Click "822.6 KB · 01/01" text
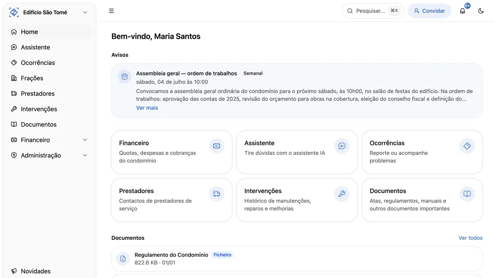This screenshot has width=495, height=278. (x=155, y=263)
